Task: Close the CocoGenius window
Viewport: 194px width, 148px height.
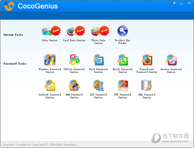Action: [189, 3]
